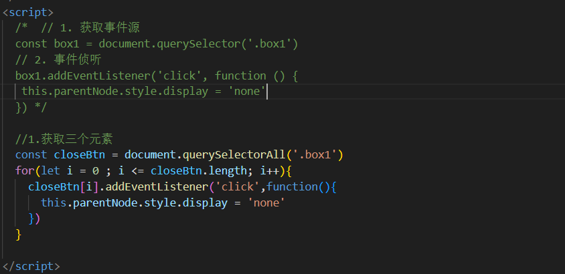565x274 pixels.
Task: Click 'function()' in active addEventListener line
Action: [298, 186]
